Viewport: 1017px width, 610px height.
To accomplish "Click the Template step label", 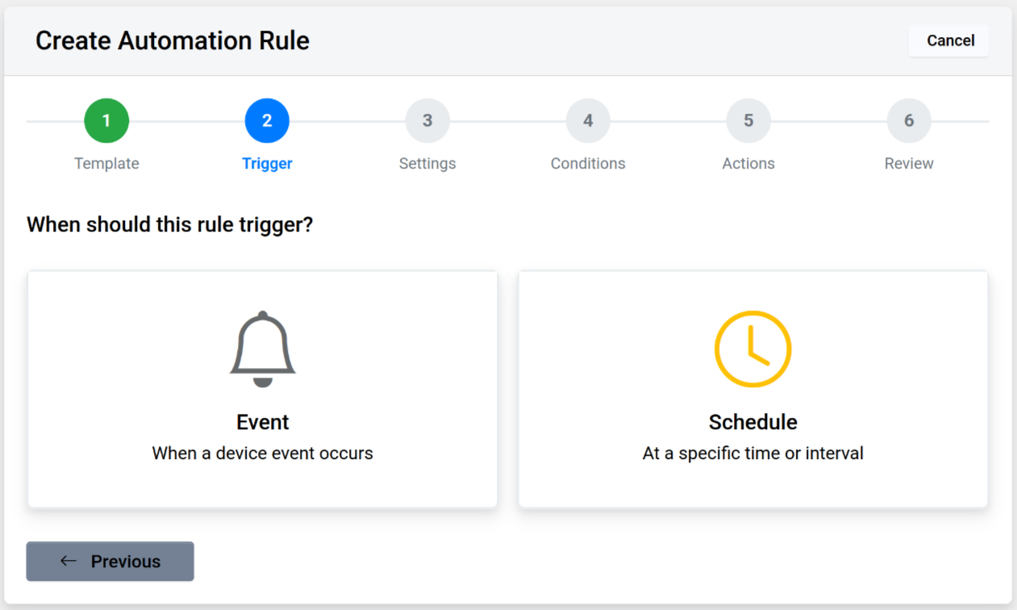I will click(x=106, y=164).
